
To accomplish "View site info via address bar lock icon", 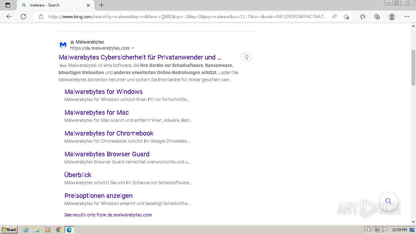I will click(x=41, y=17).
